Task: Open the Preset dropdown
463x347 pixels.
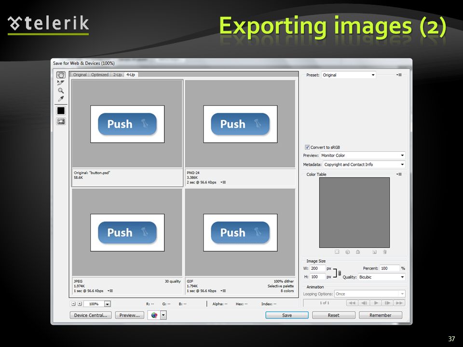Action: click(x=349, y=75)
